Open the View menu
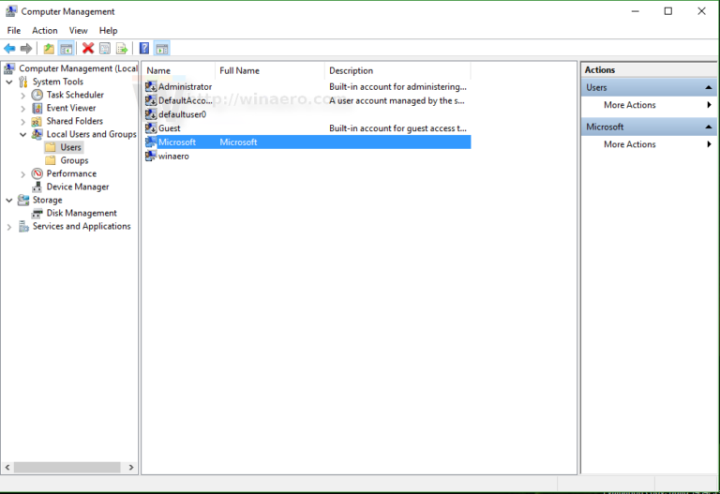Screen dimensions: 720x494 [78, 30]
